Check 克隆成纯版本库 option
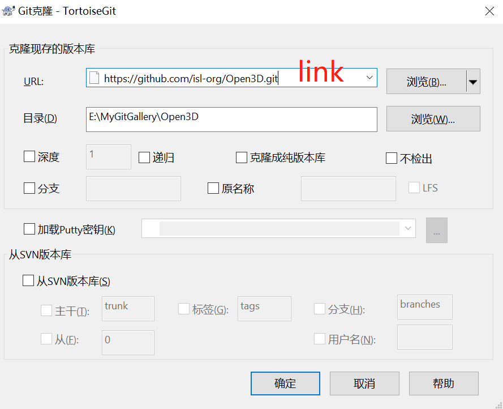The image size is (503, 409). (x=242, y=157)
